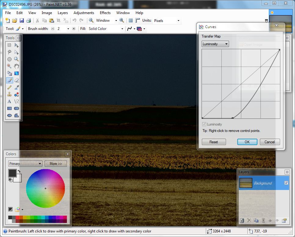Click OK in the Curves dialog
Image resolution: width=295 pixels, height=237 pixels.
[x=247, y=142]
